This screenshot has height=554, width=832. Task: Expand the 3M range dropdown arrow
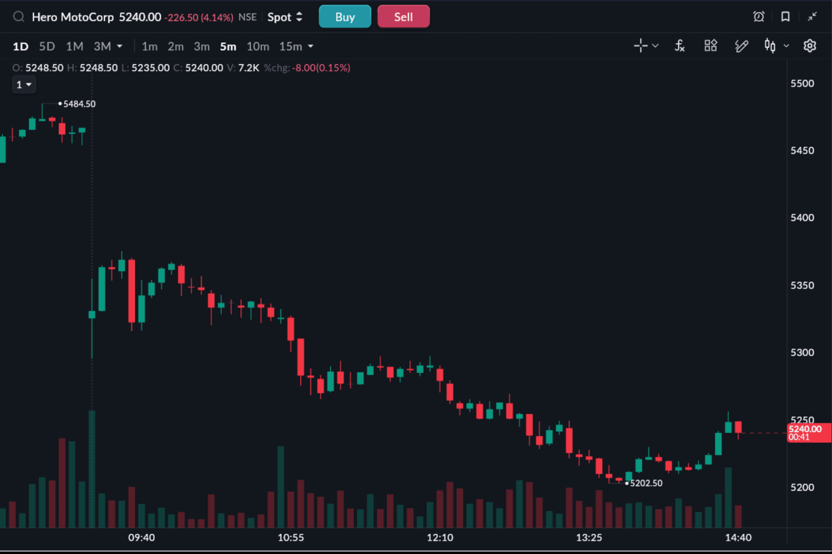click(119, 46)
